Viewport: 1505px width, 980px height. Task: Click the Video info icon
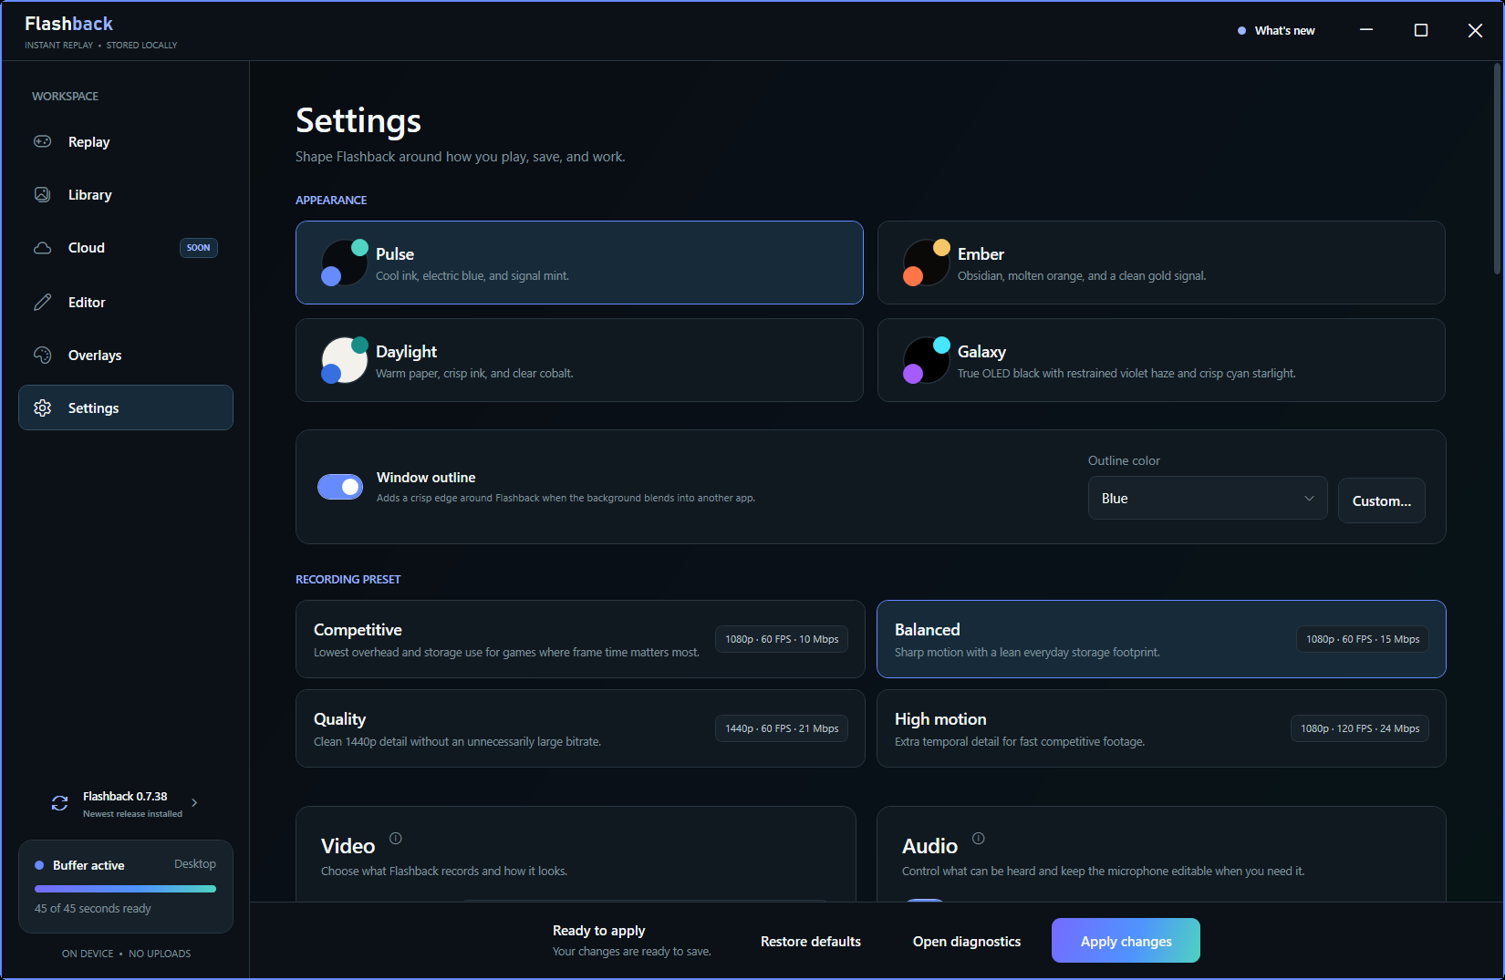click(396, 838)
